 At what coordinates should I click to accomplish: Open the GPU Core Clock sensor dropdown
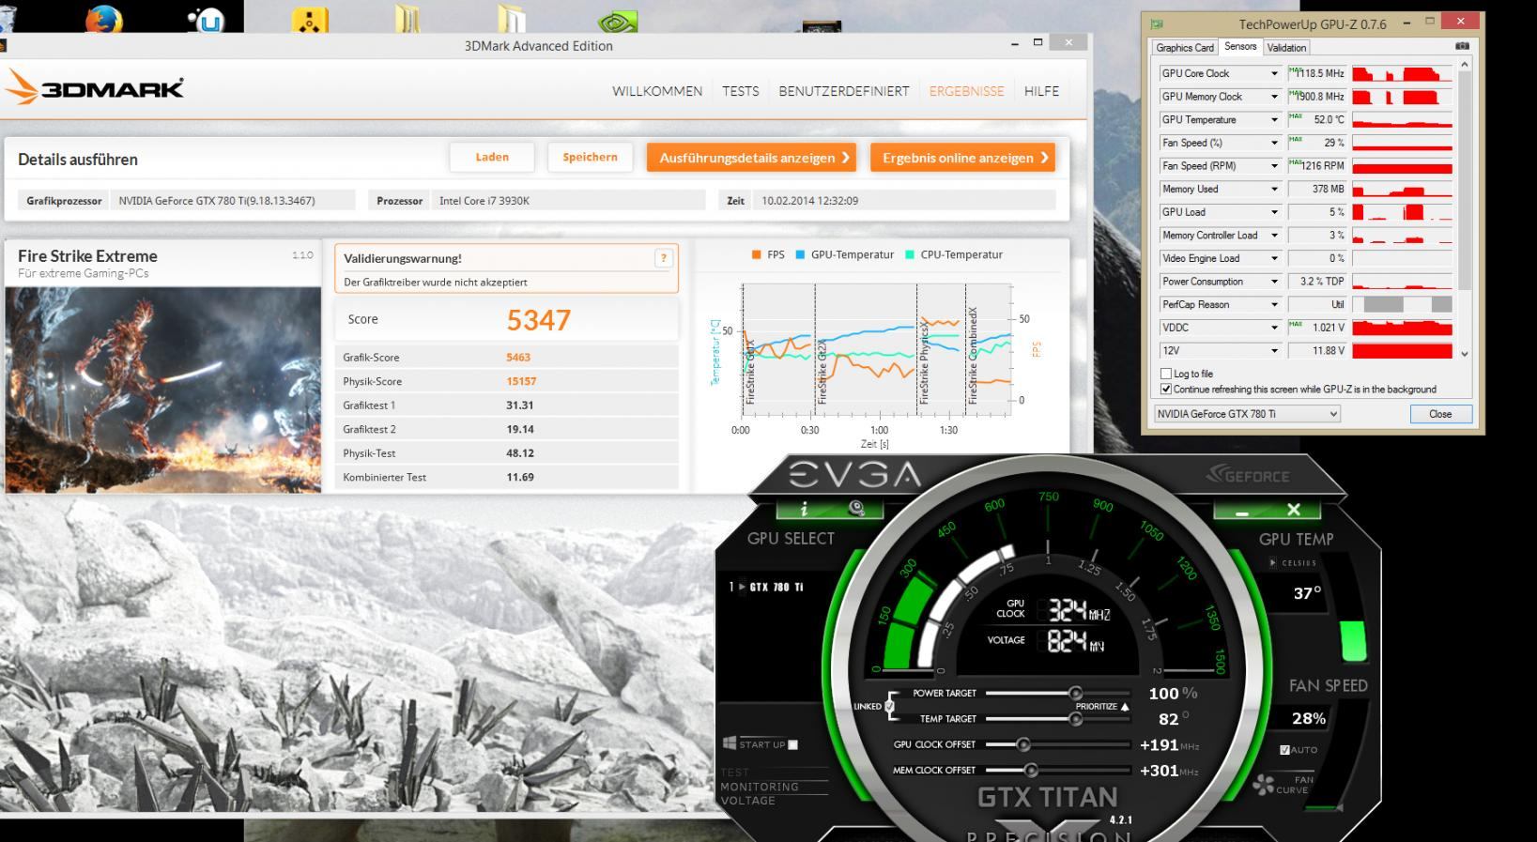click(1274, 73)
